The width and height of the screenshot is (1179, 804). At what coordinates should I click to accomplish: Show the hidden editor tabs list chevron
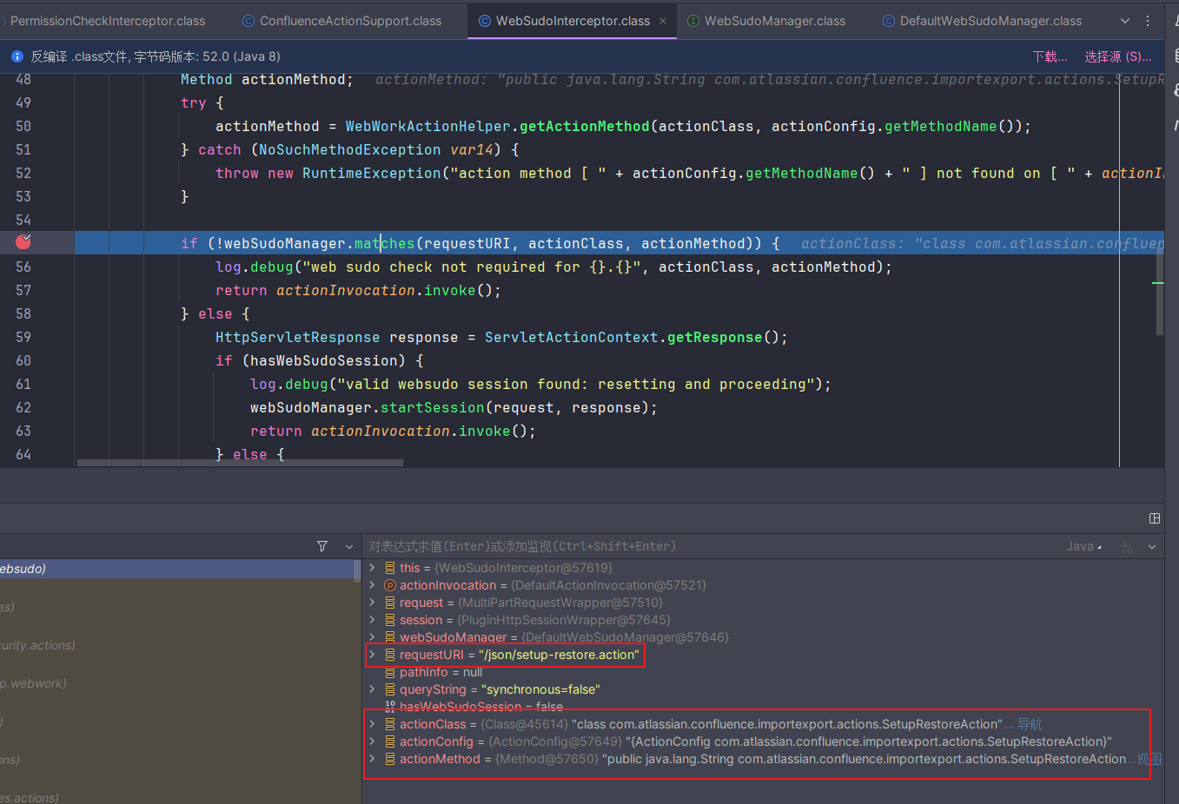click(x=1125, y=21)
